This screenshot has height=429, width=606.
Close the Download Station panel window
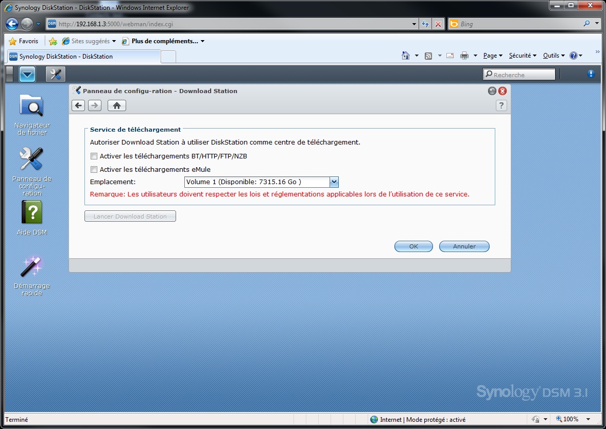(503, 91)
